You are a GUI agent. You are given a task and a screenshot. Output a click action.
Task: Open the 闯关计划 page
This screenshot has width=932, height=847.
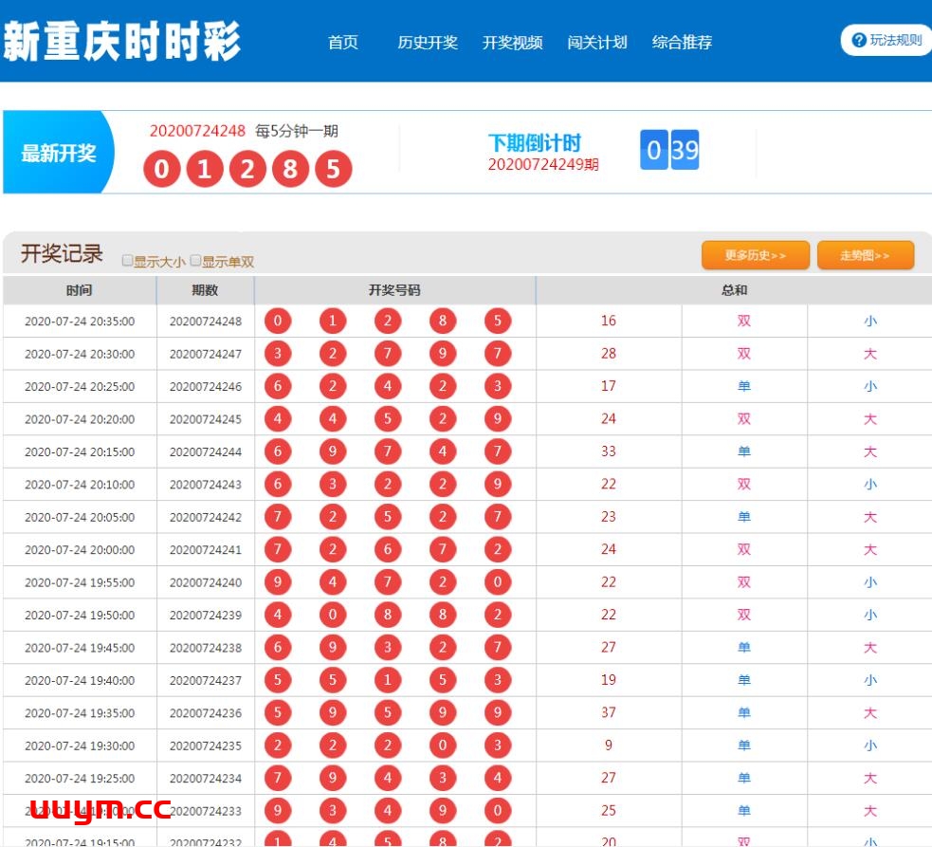tap(596, 42)
